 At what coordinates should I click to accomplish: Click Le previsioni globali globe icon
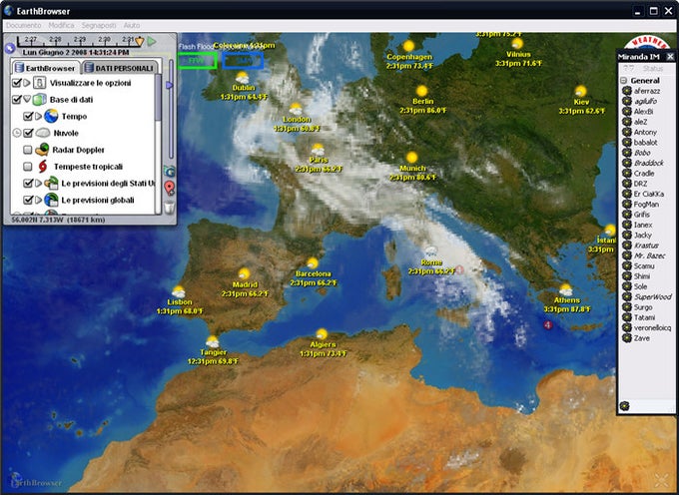(51, 200)
